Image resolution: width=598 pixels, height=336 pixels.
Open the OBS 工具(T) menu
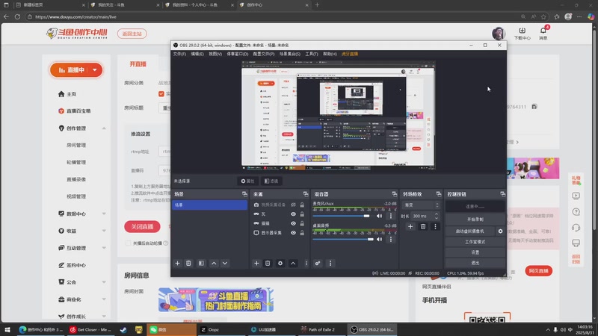tap(312, 54)
